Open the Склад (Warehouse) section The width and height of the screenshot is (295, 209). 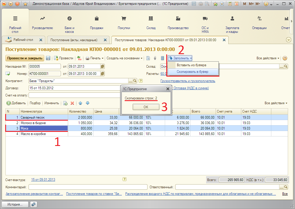point(151,22)
